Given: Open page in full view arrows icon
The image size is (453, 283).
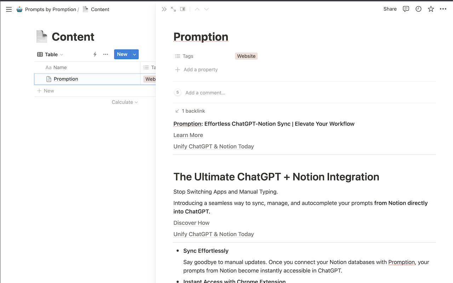Looking at the screenshot, I should pyautogui.click(x=173, y=9).
